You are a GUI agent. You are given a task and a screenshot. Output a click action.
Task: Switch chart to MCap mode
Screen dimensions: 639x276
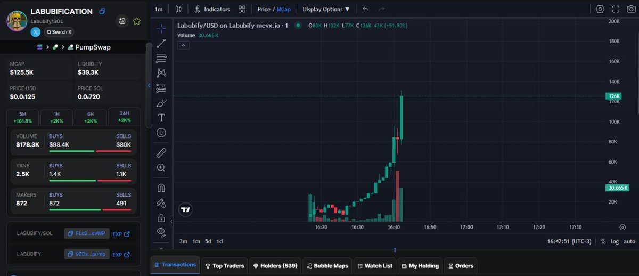tap(284, 9)
